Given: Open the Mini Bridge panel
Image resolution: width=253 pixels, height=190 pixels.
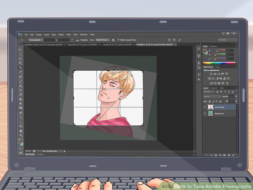Looking at the screenshot, I should coord(30,155).
